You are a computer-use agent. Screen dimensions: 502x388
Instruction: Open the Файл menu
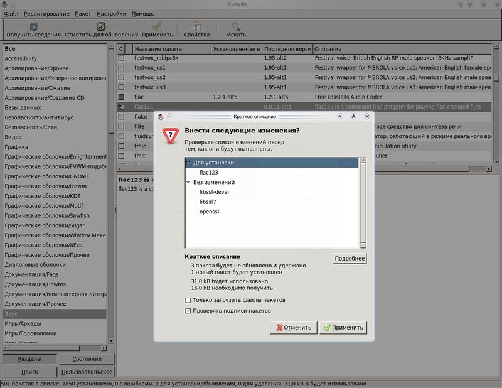11,14
